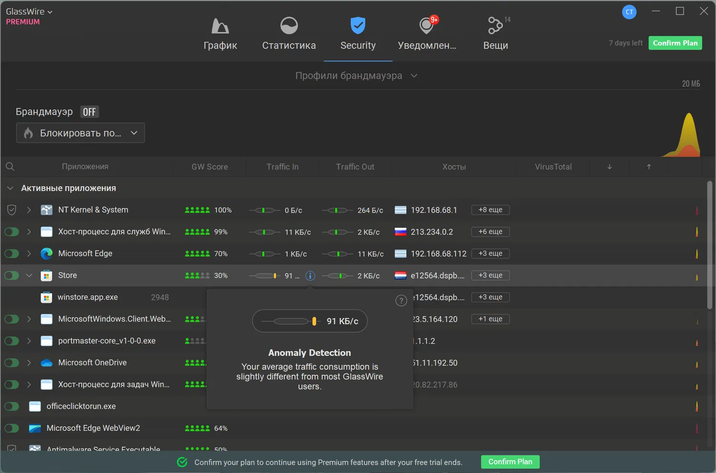Image resolution: width=716 pixels, height=473 pixels.
Task: Click the winstore.app.exe process icon
Action: coord(46,297)
